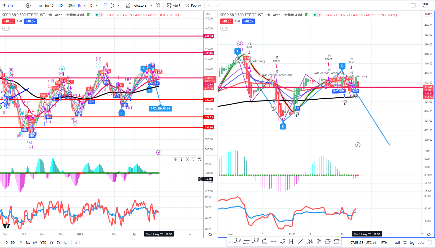
Task: Maximize the indicator pane
Action: click(x=200, y=160)
